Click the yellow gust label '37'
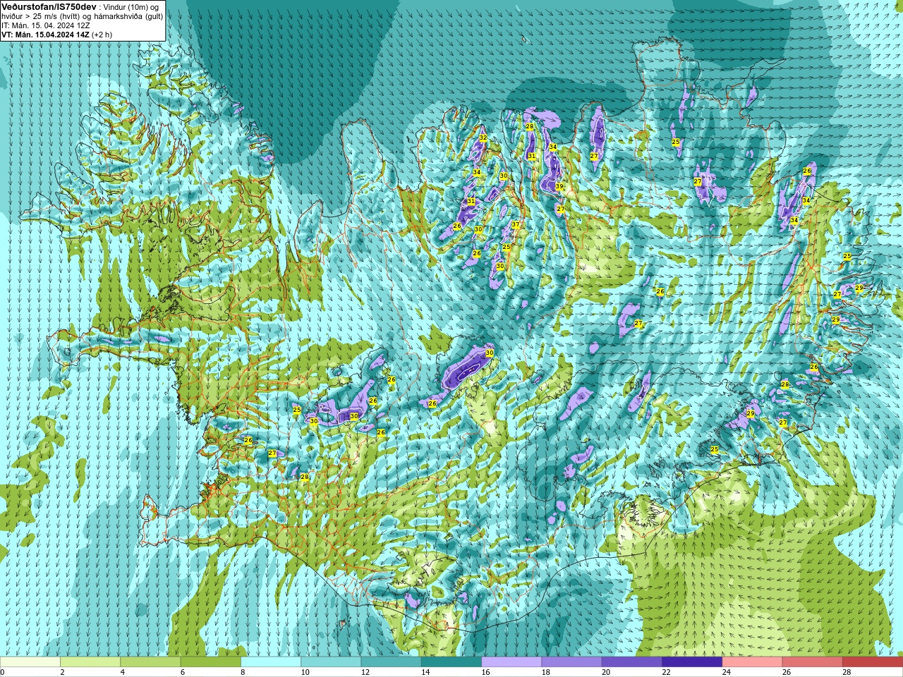Image resolution: width=903 pixels, height=677 pixels. tap(516, 226)
